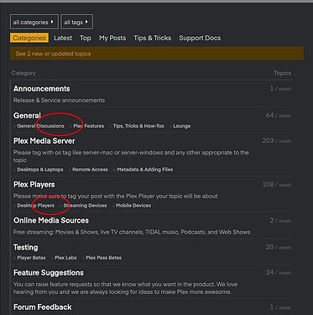Open the Player Betas subcategory
313x315 pixels.
31,258
